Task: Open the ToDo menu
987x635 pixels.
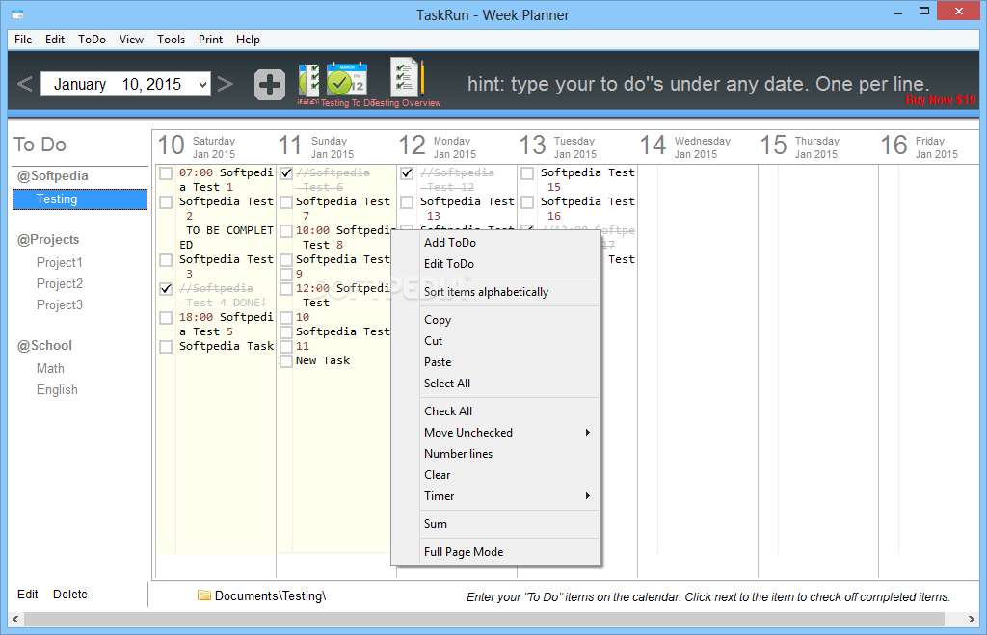Action: (x=92, y=39)
